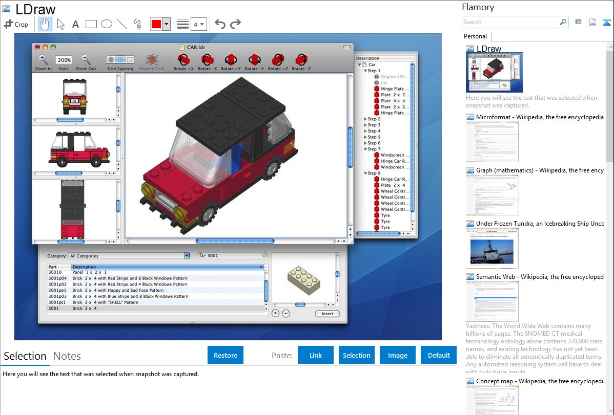Image resolution: width=614 pixels, height=415 pixels.
Task: Open the Microformat Wikipedia snapshot thumbnail
Action: [x=492, y=142]
